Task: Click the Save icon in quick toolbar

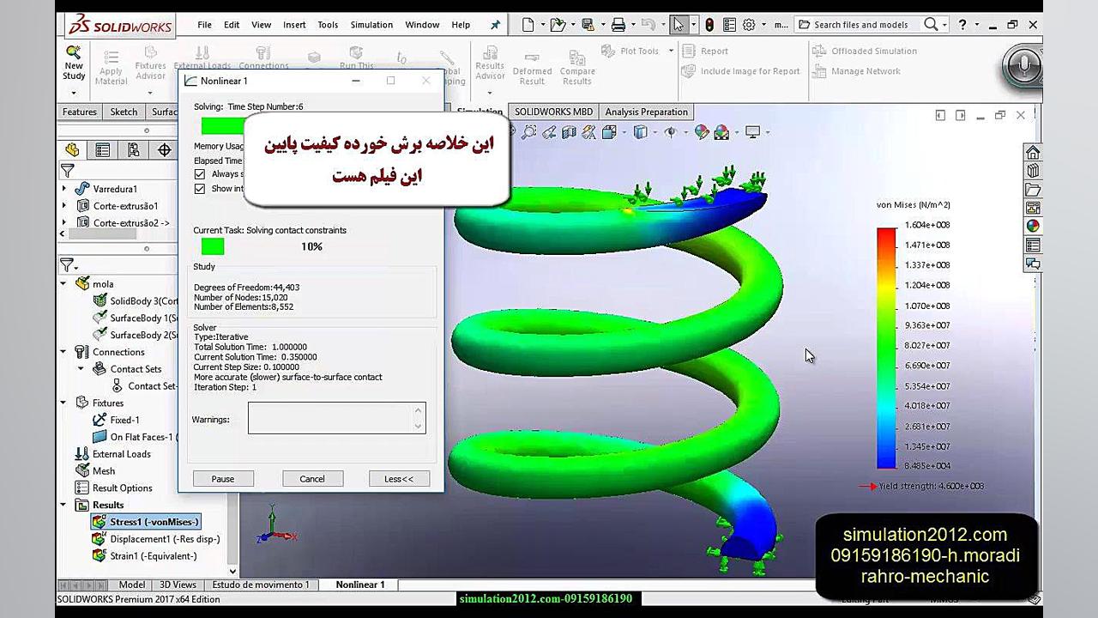Action: point(588,25)
